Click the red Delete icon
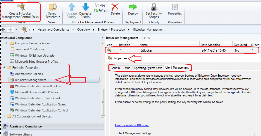The height and width of the screenshot is (136, 261). [115, 7]
